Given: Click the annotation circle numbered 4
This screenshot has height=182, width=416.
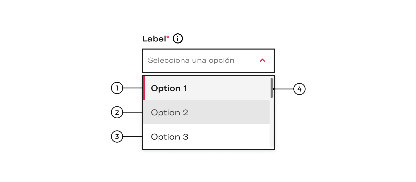Looking at the screenshot, I should coord(299,89).
